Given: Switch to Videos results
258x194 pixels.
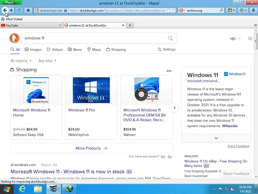Looking at the screenshot, I should point(55,50).
